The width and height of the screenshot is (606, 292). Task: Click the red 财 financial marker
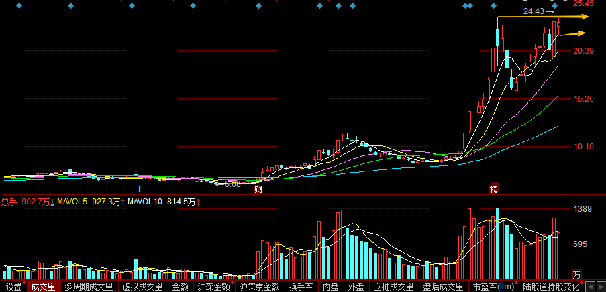click(x=258, y=190)
